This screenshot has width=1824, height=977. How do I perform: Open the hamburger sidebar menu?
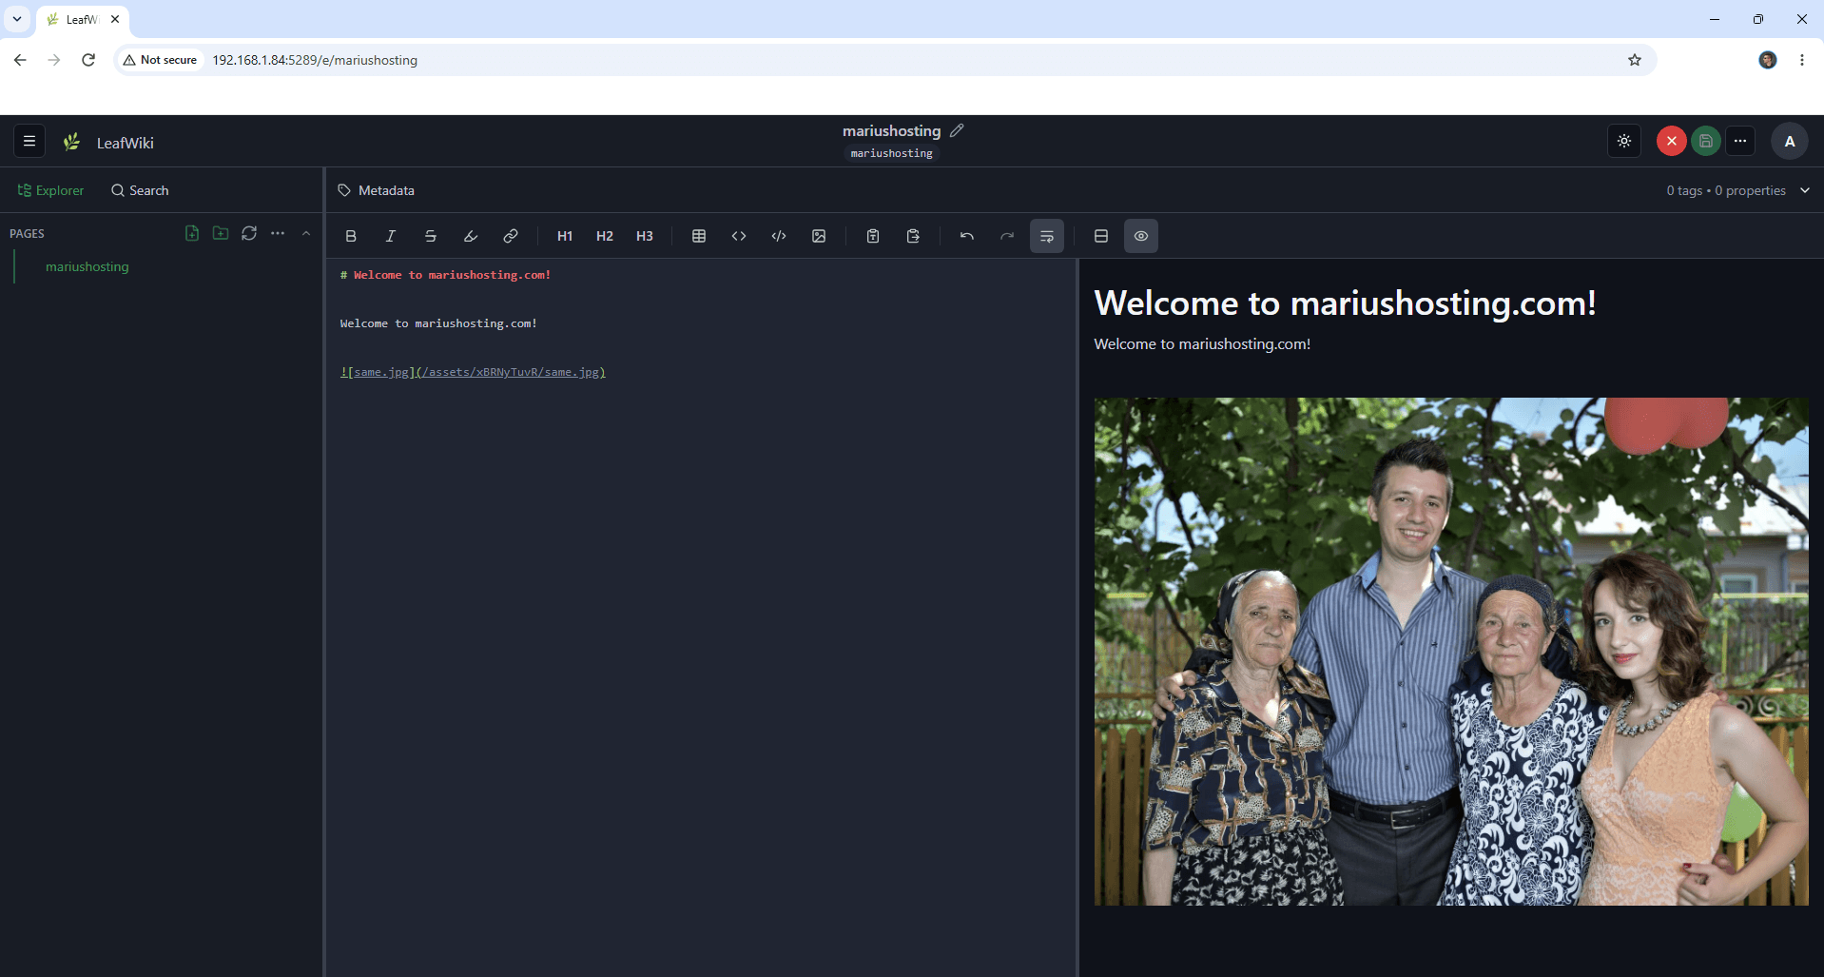click(x=29, y=142)
